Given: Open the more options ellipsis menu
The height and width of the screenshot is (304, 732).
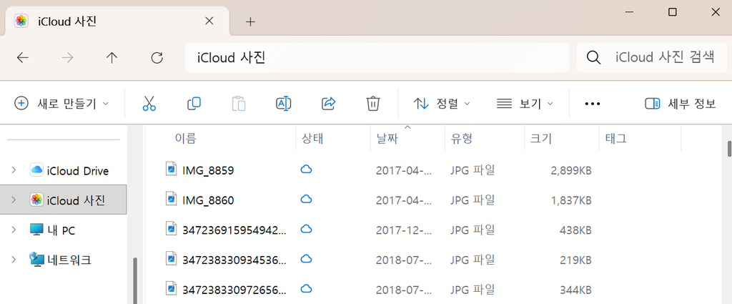Looking at the screenshot, I should [x=593, y=104].
